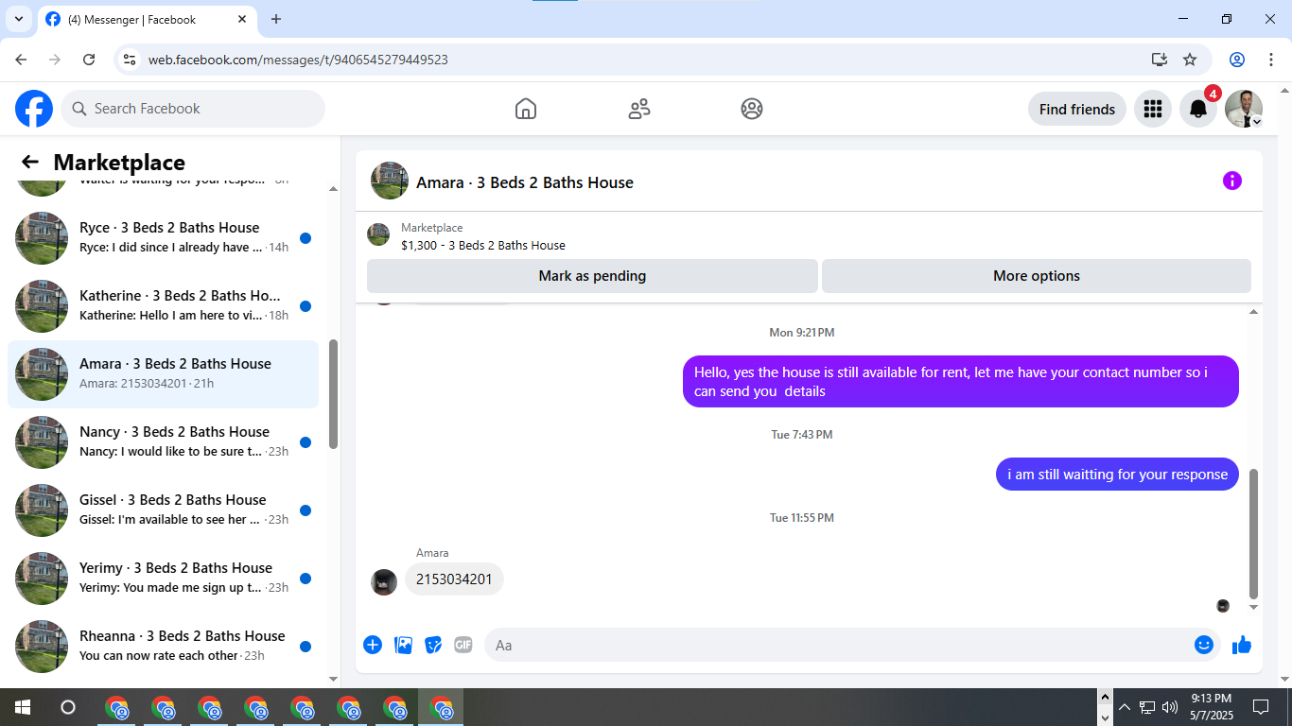Go to the Home feed icon
Screen dimensions: 1292x726
click(526, 109)
